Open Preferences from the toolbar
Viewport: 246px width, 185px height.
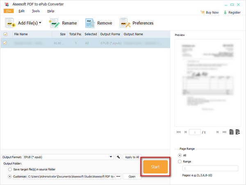pos(137,23)
